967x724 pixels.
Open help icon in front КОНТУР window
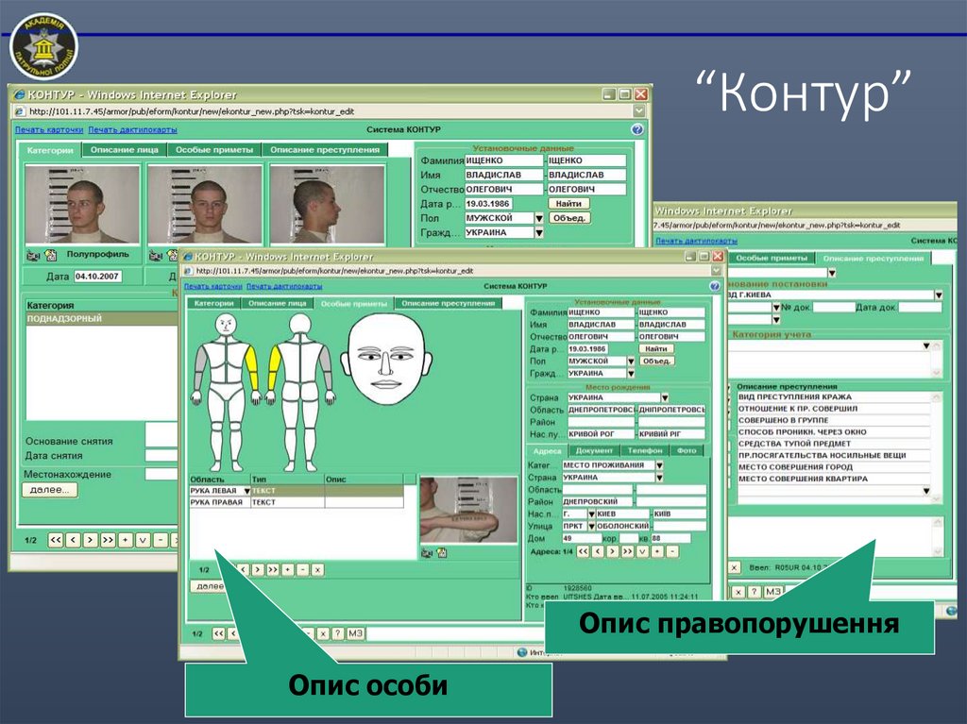coord(715,286)
